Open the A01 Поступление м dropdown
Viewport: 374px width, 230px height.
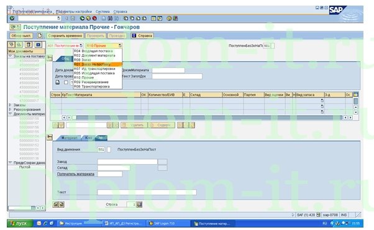click(81, 45)
